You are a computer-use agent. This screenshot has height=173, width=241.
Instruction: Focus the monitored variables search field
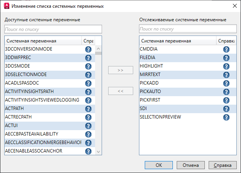(x=187, y=29)
